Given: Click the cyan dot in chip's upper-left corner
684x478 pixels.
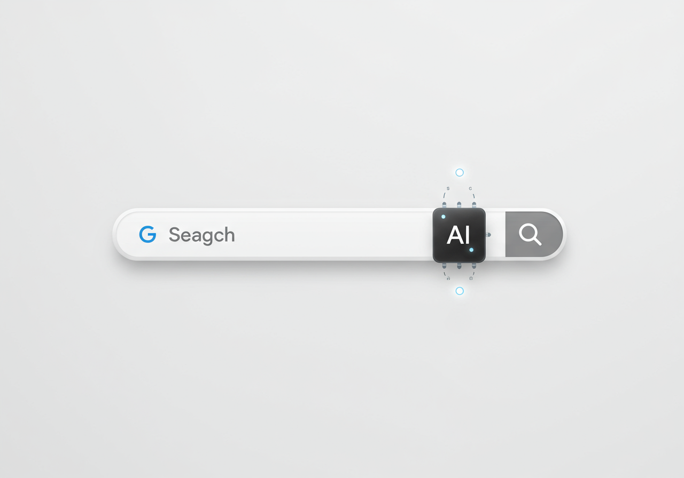Looking at the screenshot, I should pyautogui.click(x=444, y=217).
